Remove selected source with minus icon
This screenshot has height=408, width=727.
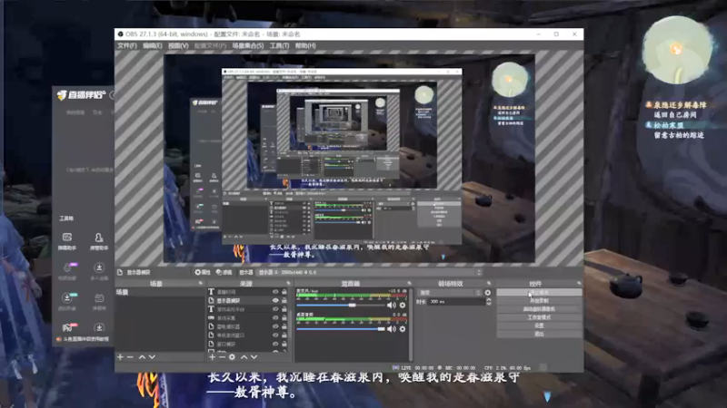(x=222, y=357)
